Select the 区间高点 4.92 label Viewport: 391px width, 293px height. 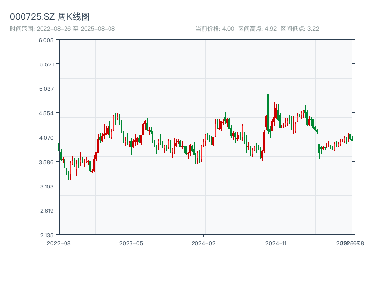tap(257, 29)
